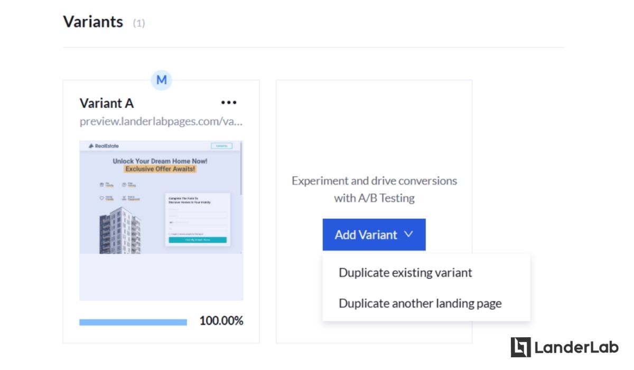
Task: Click the building image in the Variant A preview
Action: (120, 230)
